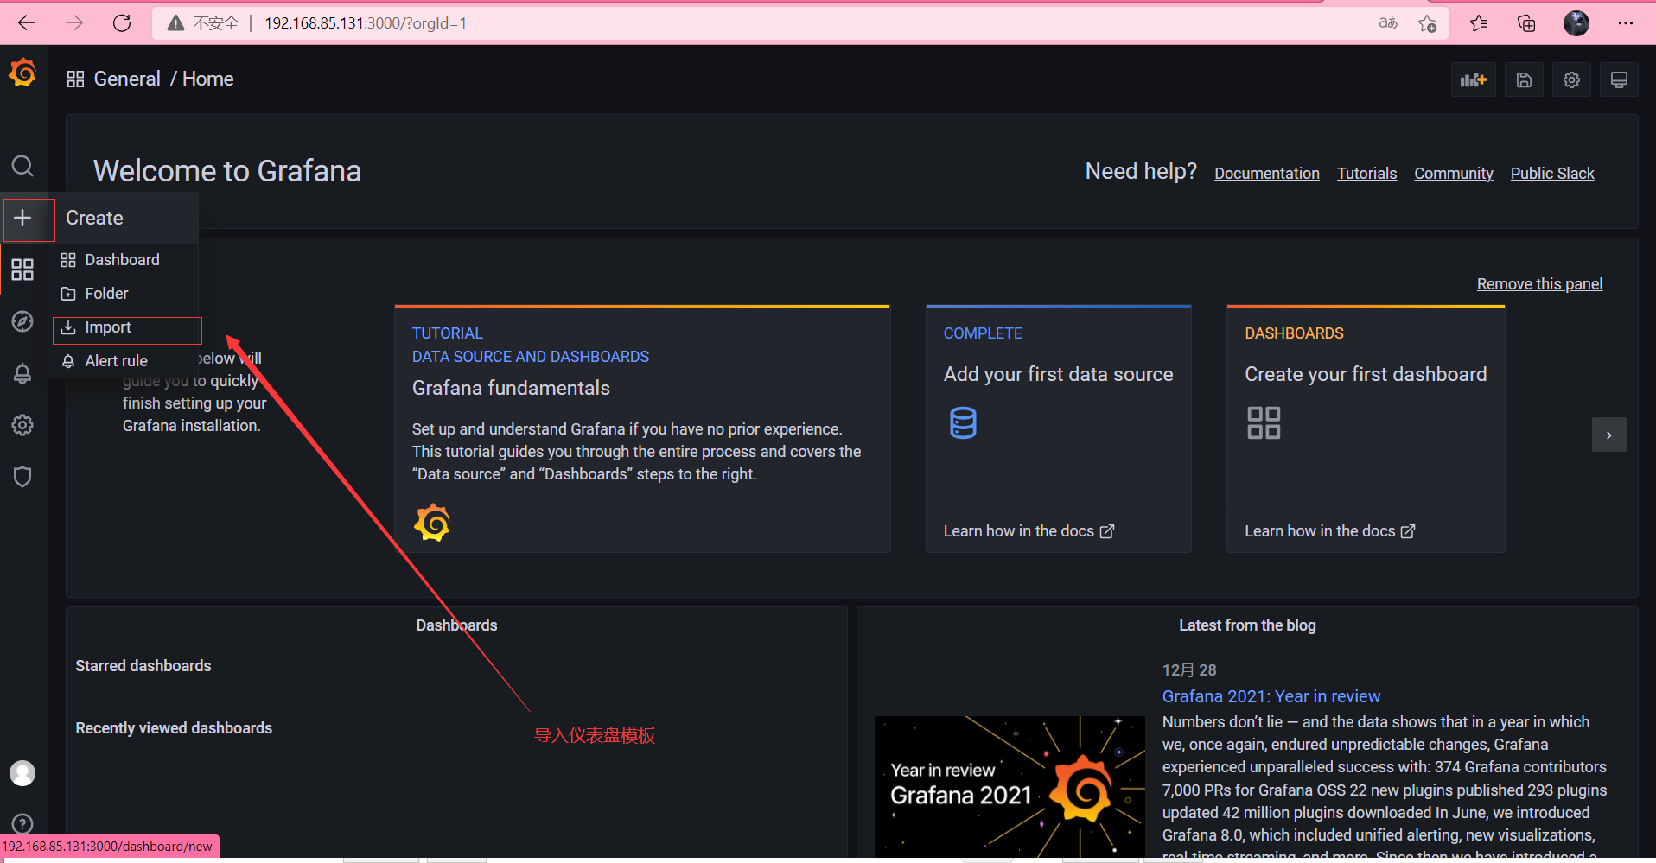Click the browser address bar URL
The width and height of the screenshot is (1656, 863).
pos(366,23)
